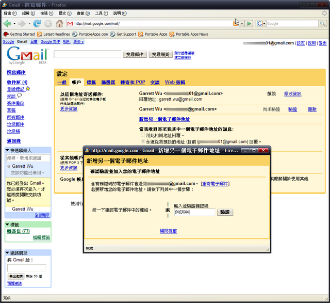Viewport: 330px width, 303px height.
Task: Click the 搜尋郵件 button
Action: click(135, 54)
